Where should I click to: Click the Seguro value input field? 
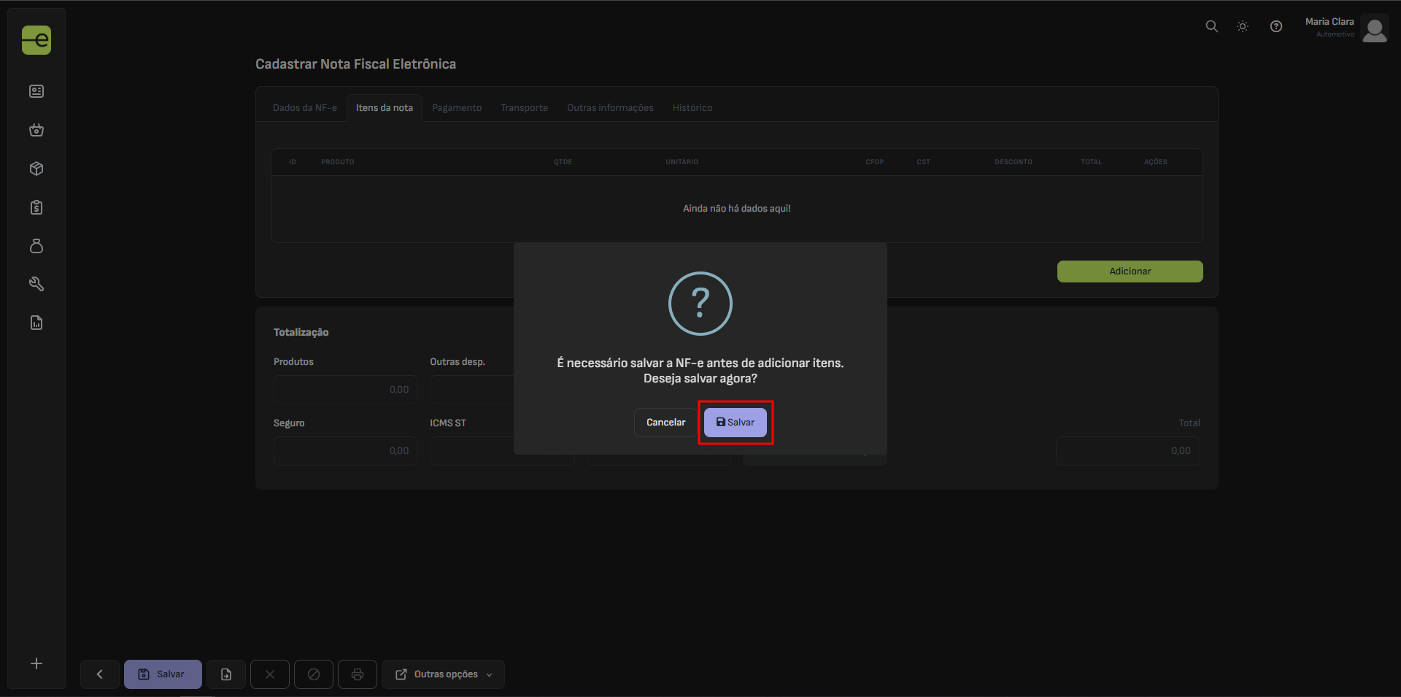coord(345,451)
